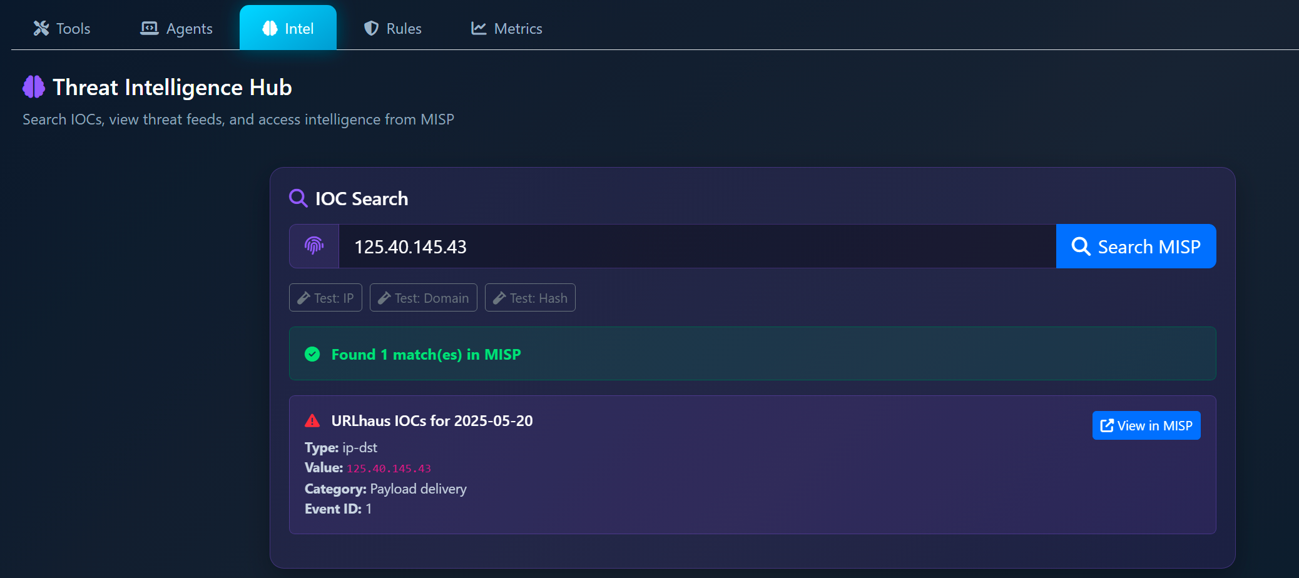Click the brain icon on Intel tab

pyautogui.click(x=269, y=28)
